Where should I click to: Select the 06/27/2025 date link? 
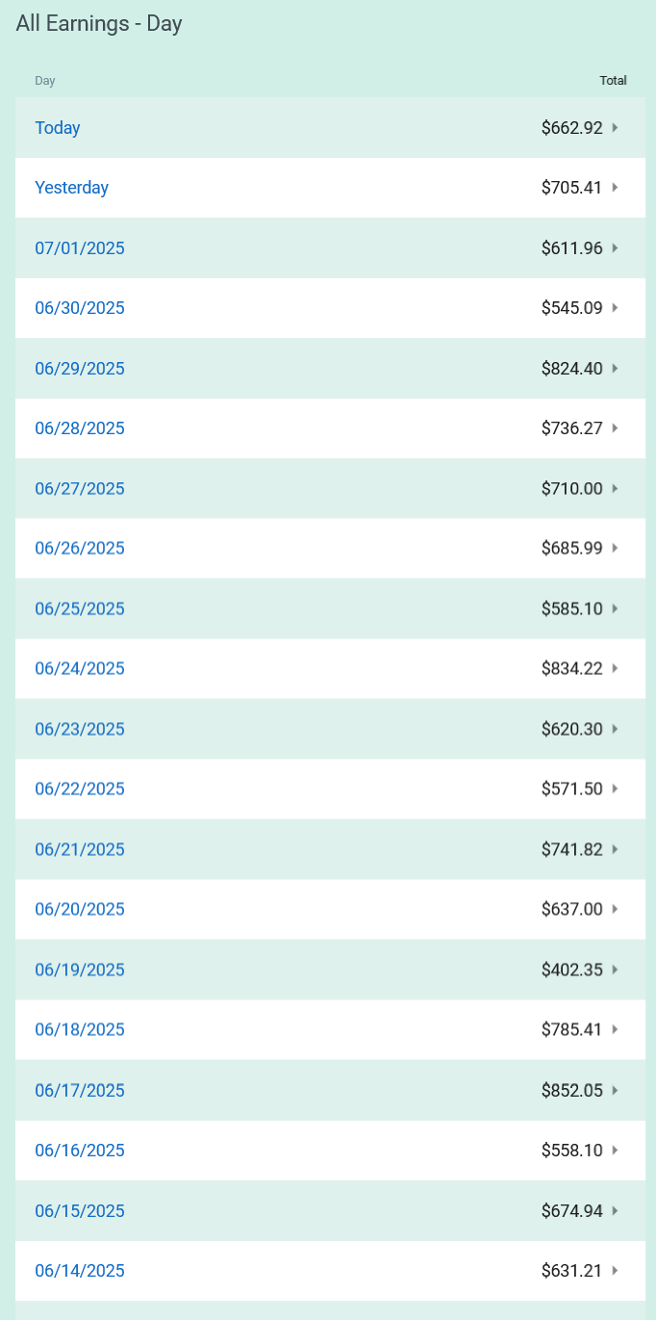[80, 488]
